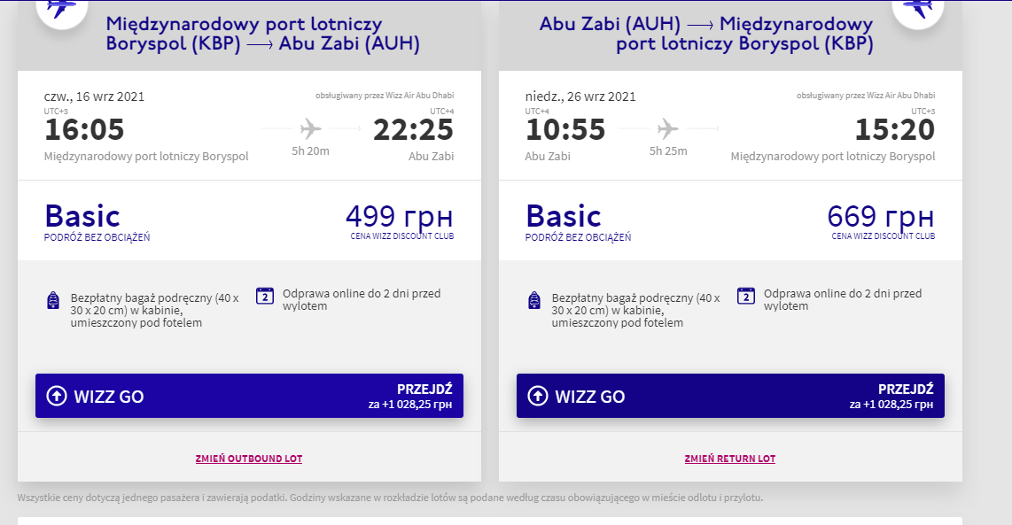
Task: Upgrade outbound flight with WIZZ GO Przejdź button
Action: (249, 396)
